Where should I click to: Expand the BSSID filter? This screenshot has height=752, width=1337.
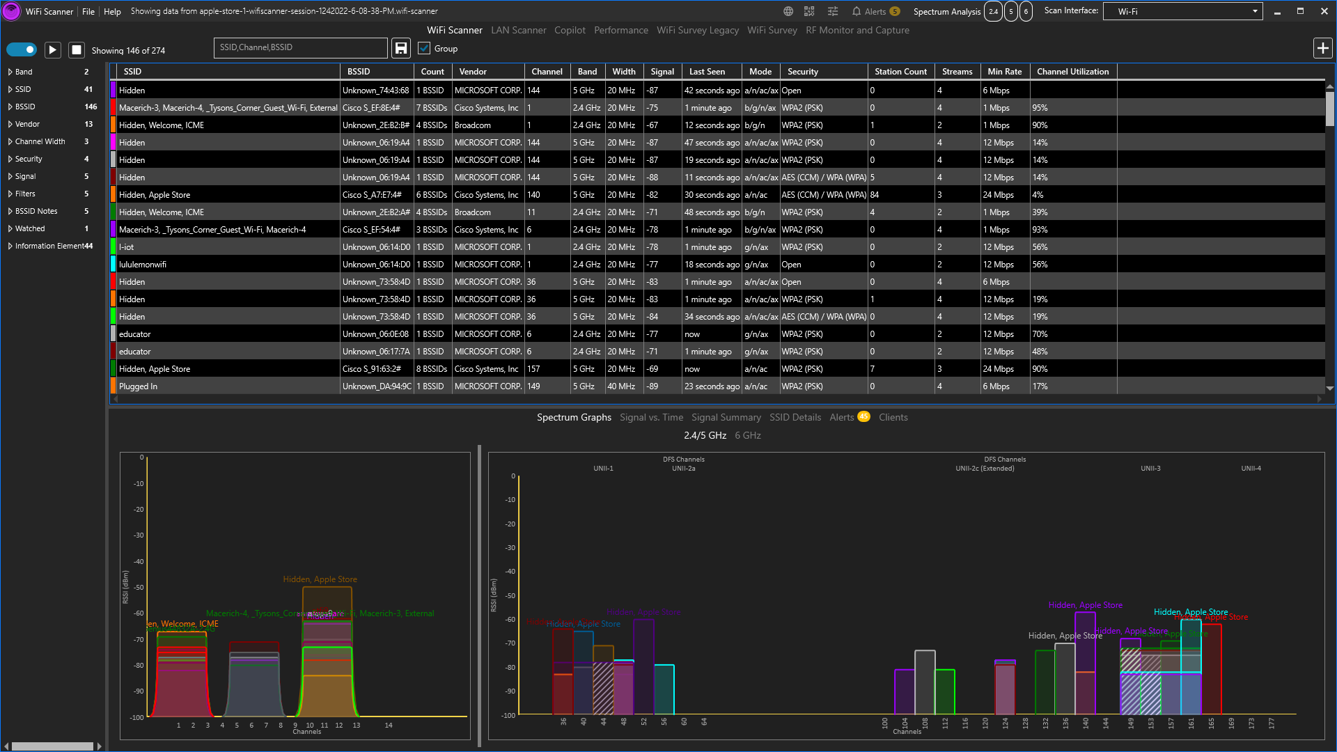coord(10,107)
